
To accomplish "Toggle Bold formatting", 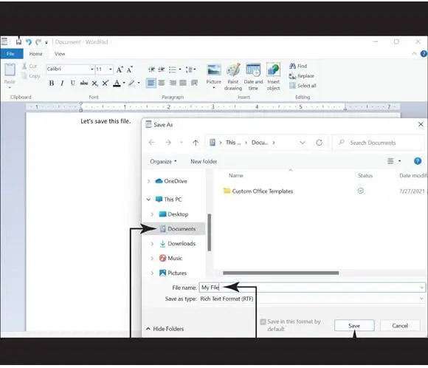I will 52,83.
